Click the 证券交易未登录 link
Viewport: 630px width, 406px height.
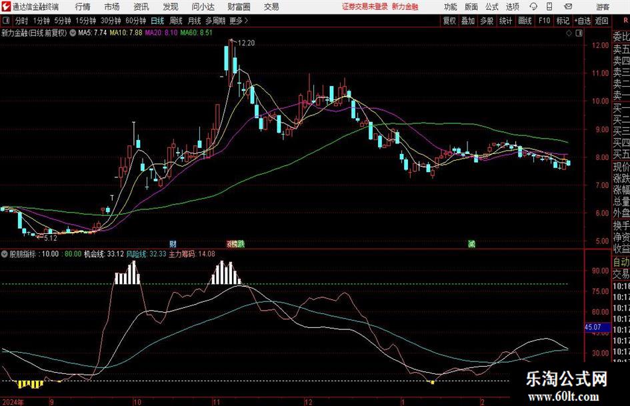click(x=365, y=7)
